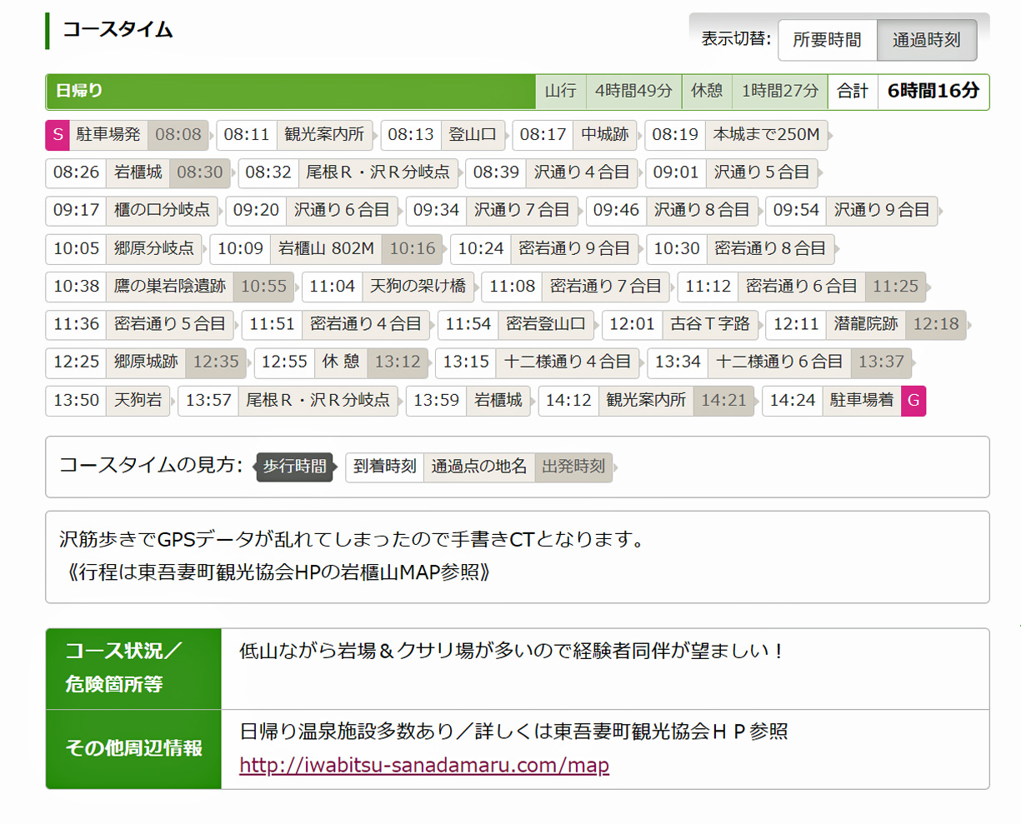Screen dimensions: 1021x824
Task: Click the pink G goal marker icon
Action: [913, 401]
